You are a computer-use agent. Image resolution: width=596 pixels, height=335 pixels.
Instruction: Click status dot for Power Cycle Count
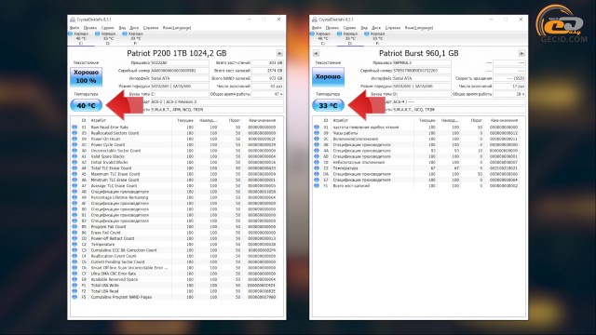[x=74, y=145]
